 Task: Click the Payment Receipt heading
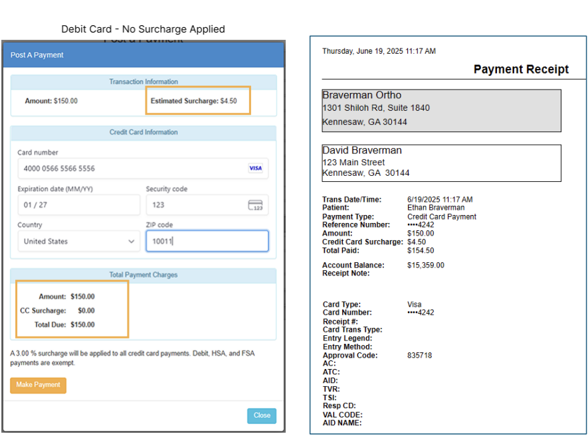click(521, 69)
